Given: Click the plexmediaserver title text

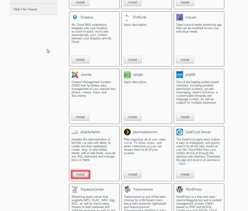Looking at the screenshot, I should point(145,132).
